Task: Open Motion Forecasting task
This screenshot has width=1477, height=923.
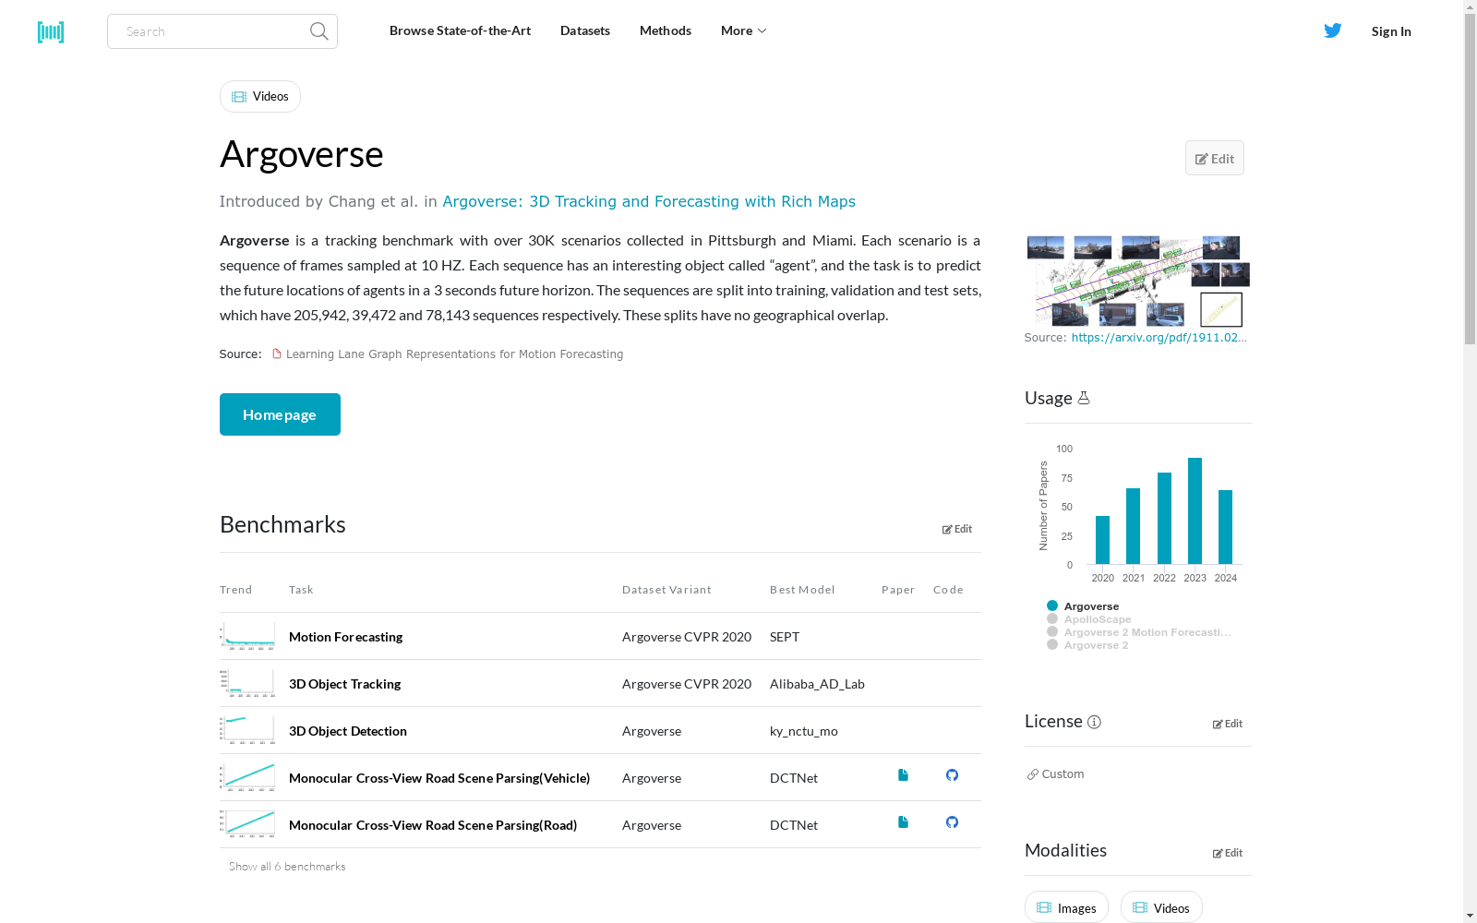Action: pyautogui.click(x=345, y=637)
